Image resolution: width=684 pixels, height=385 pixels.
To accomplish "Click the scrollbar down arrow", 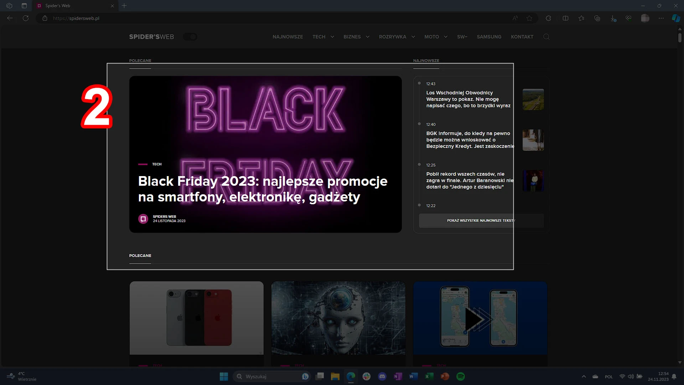I will click(680, 362).
